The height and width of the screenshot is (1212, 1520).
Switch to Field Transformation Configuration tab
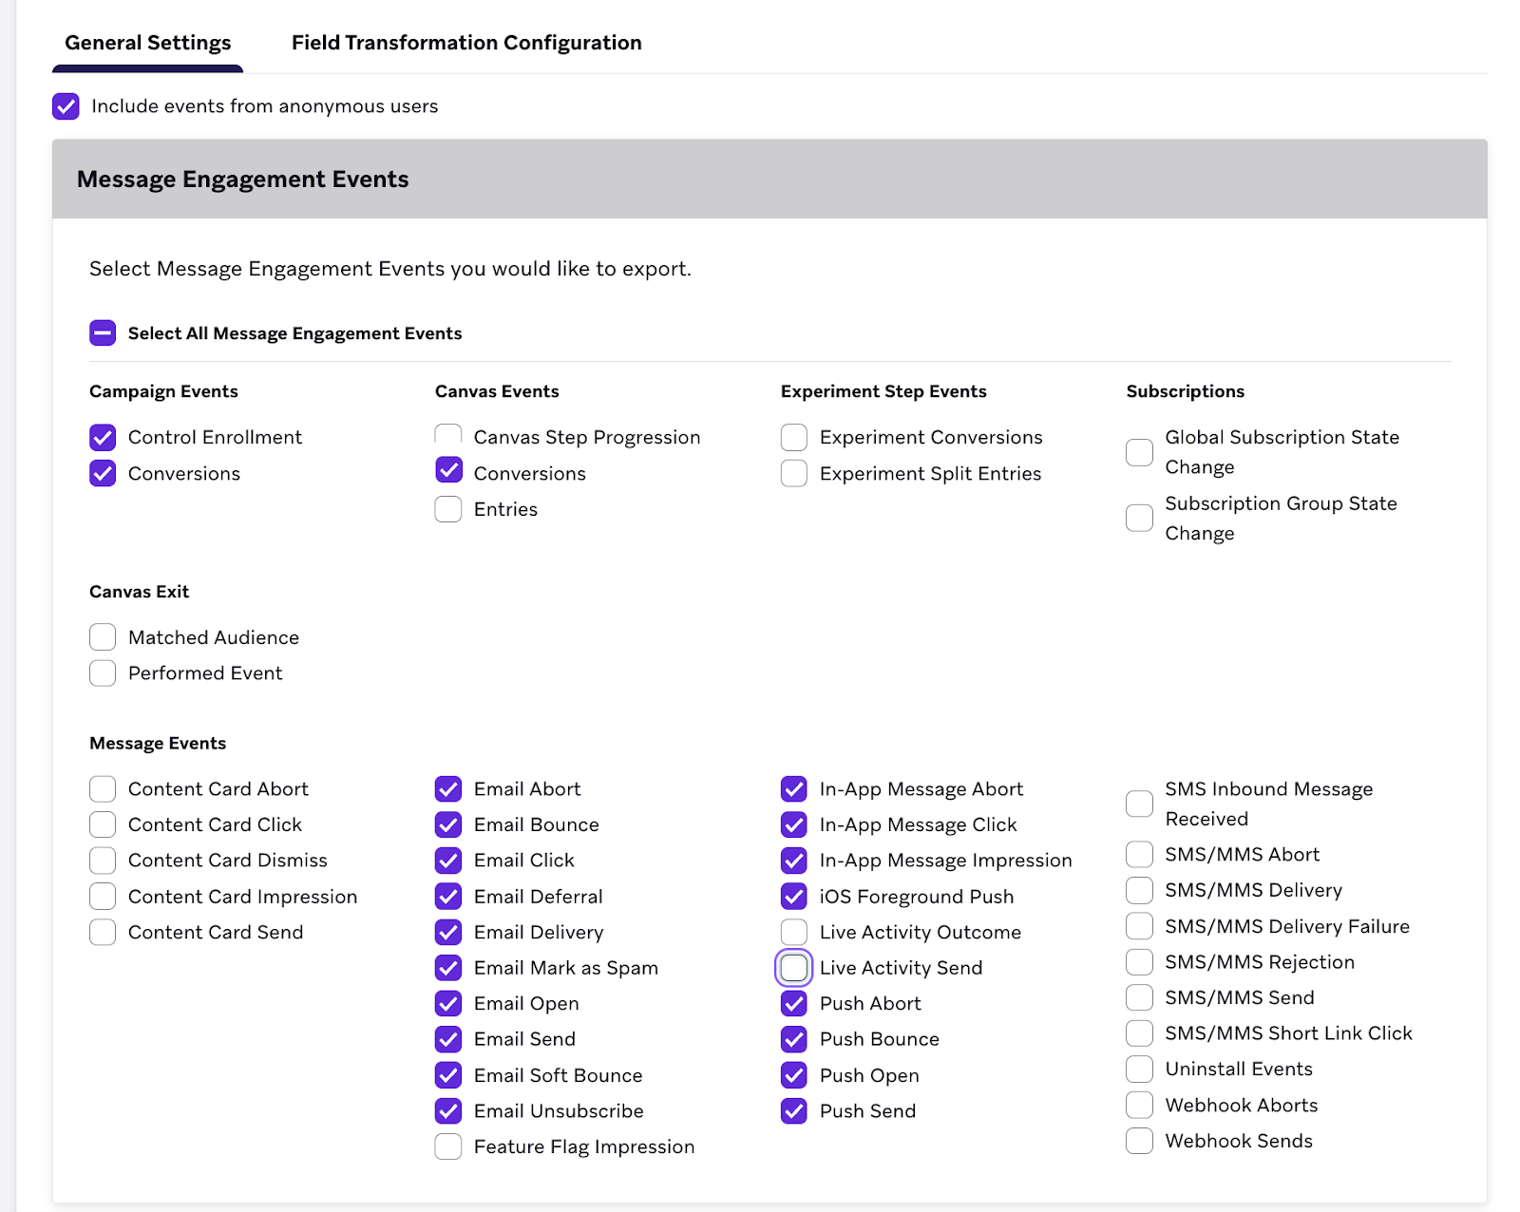(465, 43)
